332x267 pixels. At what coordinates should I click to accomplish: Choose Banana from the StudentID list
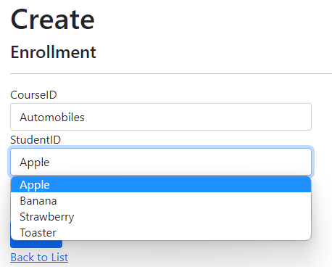(161, 201)
